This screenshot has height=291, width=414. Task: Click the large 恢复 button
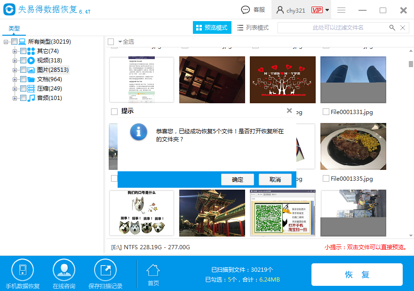click(x=357, y=275)
